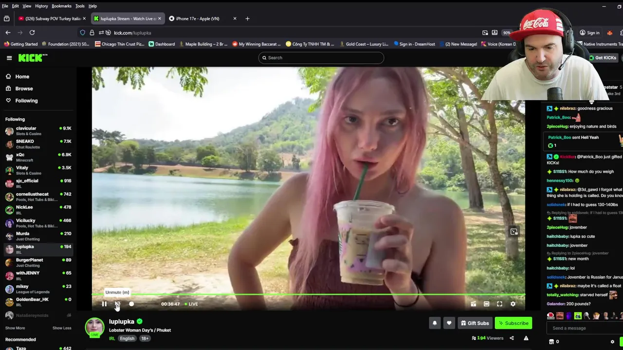Open Murda channel in sidebar
The width and height of the screenshot is (623, 350).
[x=38, y=236]
